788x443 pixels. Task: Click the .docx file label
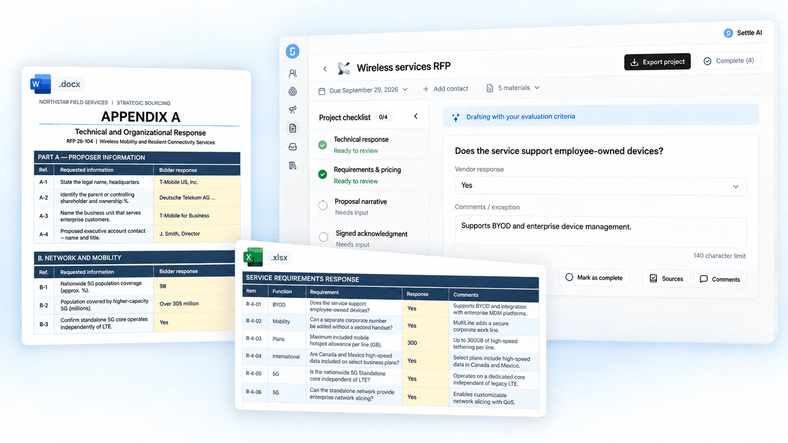coord(70,84)
